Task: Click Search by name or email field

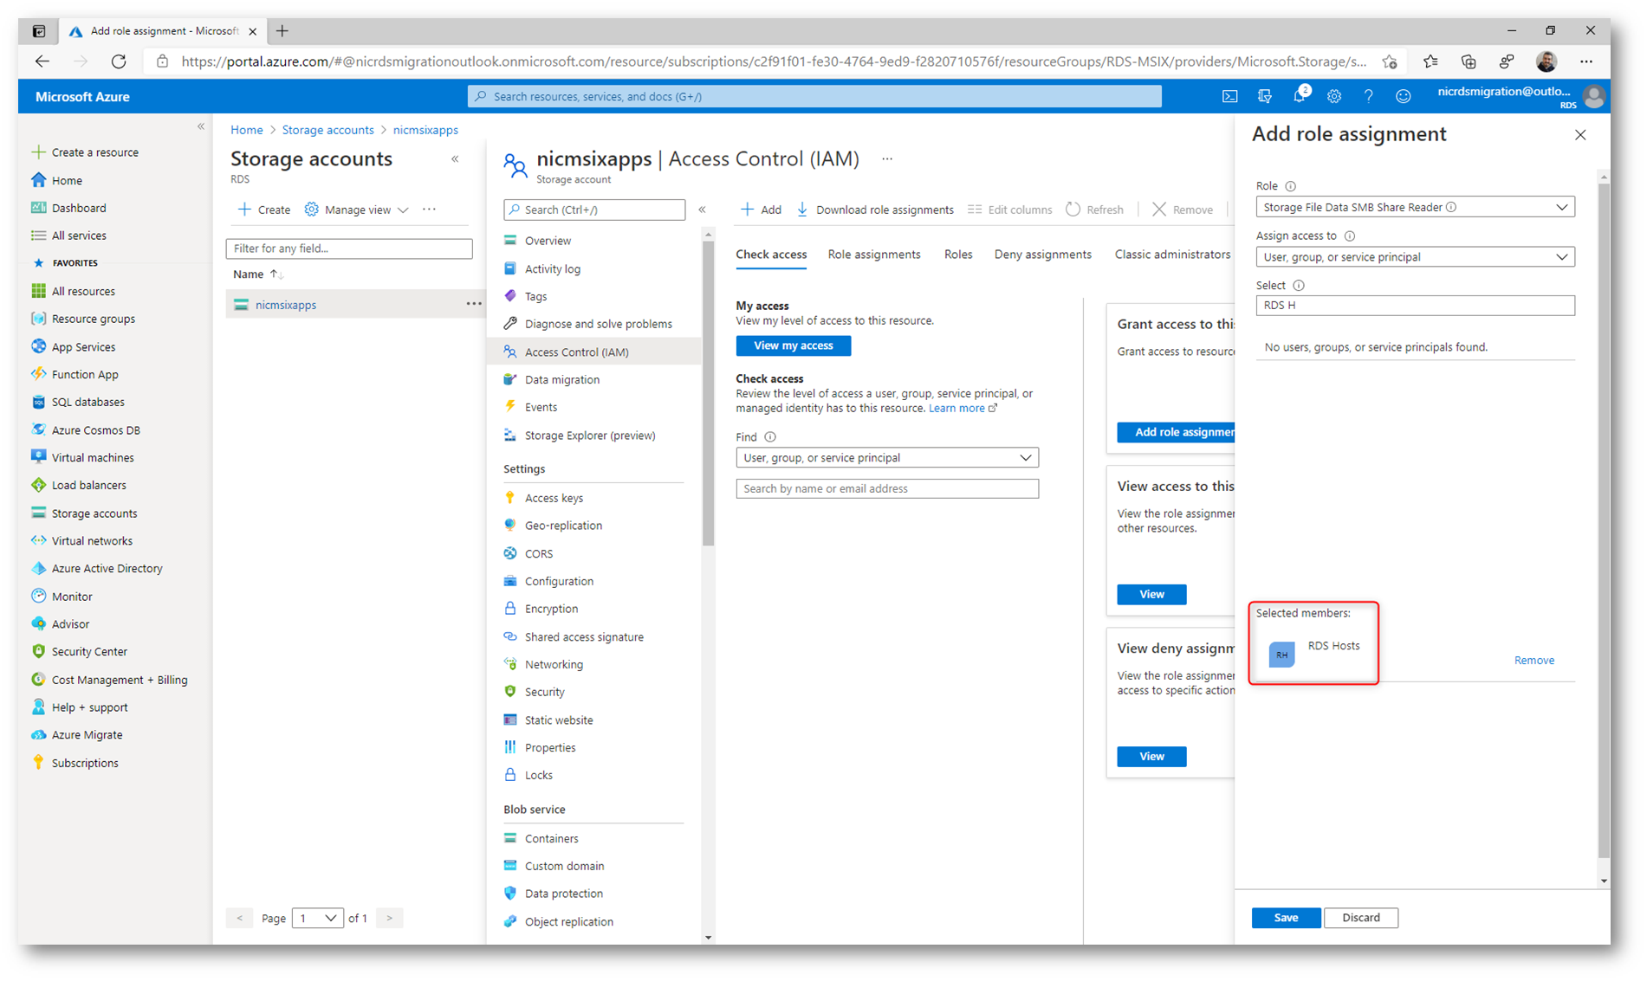Action: coord(887,488)
